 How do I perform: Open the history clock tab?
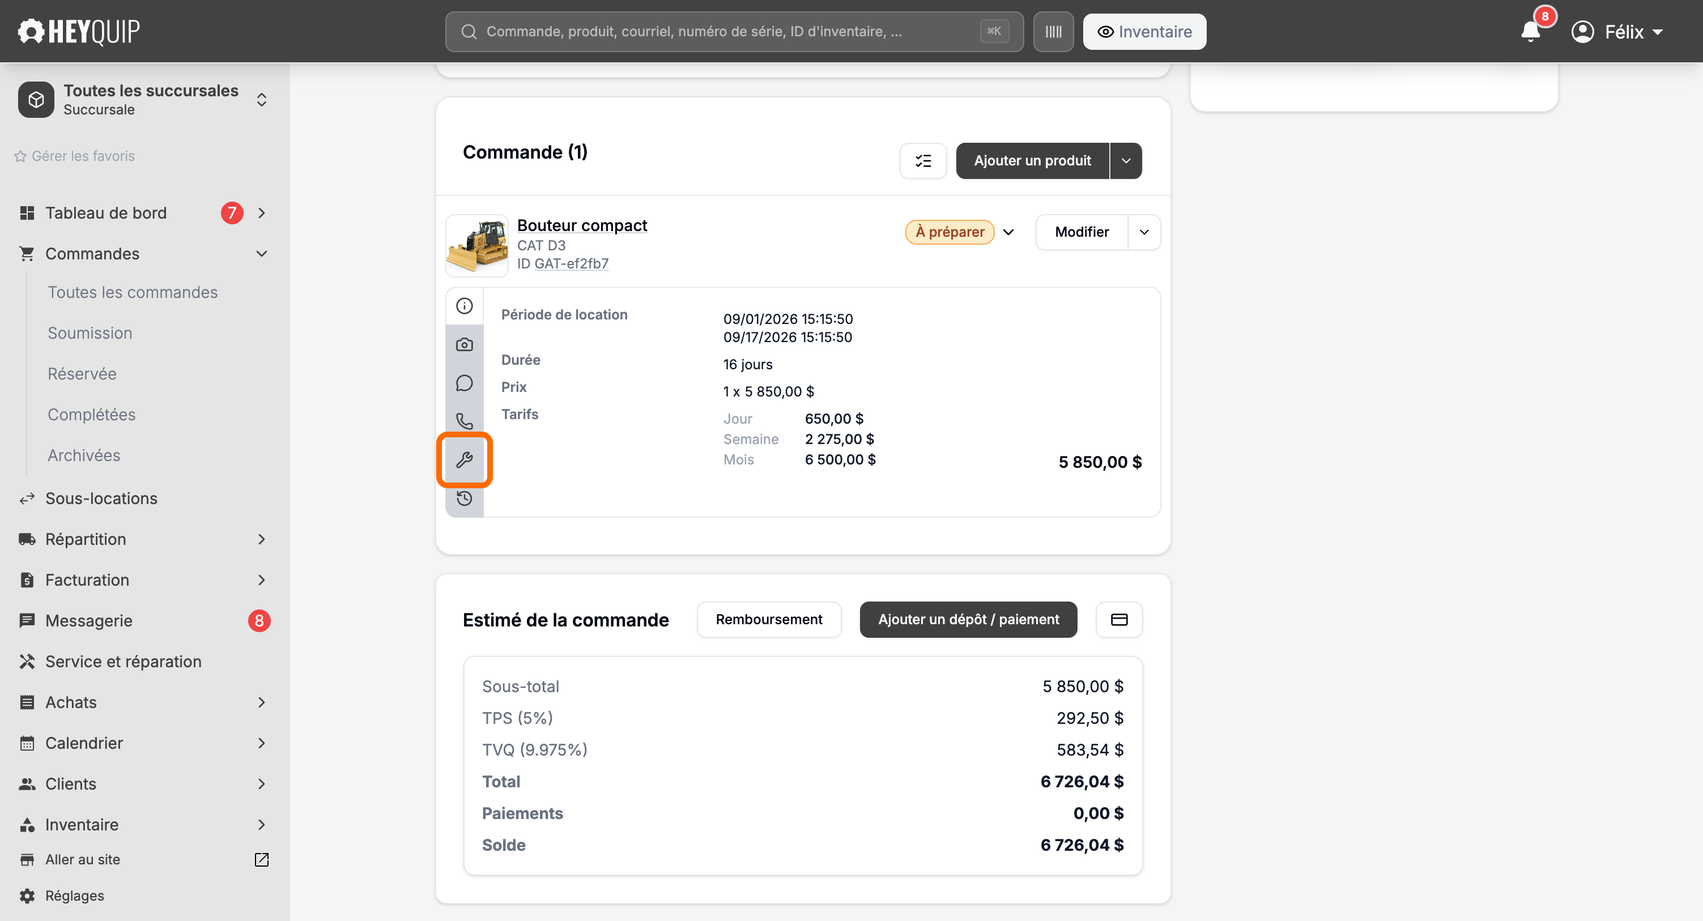click(465, 498)
